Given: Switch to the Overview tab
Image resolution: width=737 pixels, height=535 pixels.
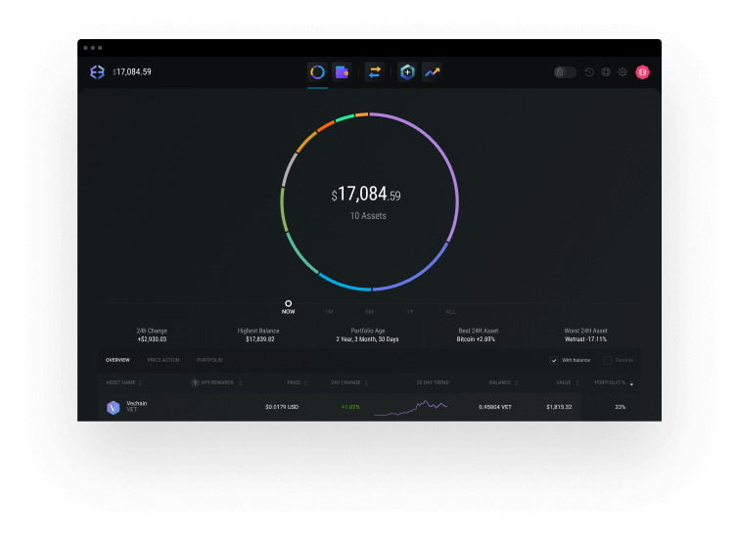Looking at the screenshot, I should (117, 360).
